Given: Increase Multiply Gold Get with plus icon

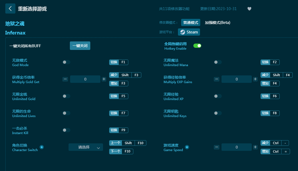Looking at the screenshot, I should (x=104, y=79).
